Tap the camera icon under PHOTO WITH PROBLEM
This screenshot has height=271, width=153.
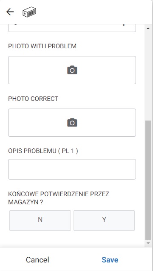pyautogui.click(x=72, y=70)
